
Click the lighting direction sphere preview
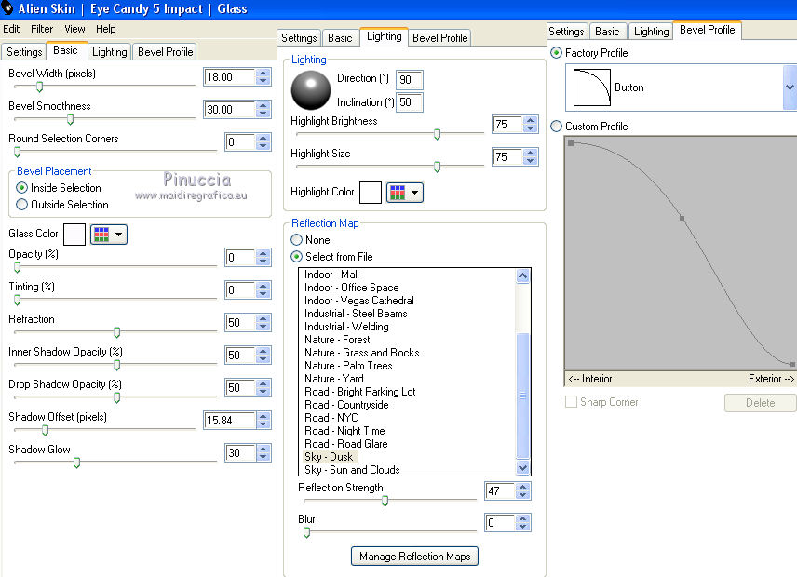(x=310, y=90)
